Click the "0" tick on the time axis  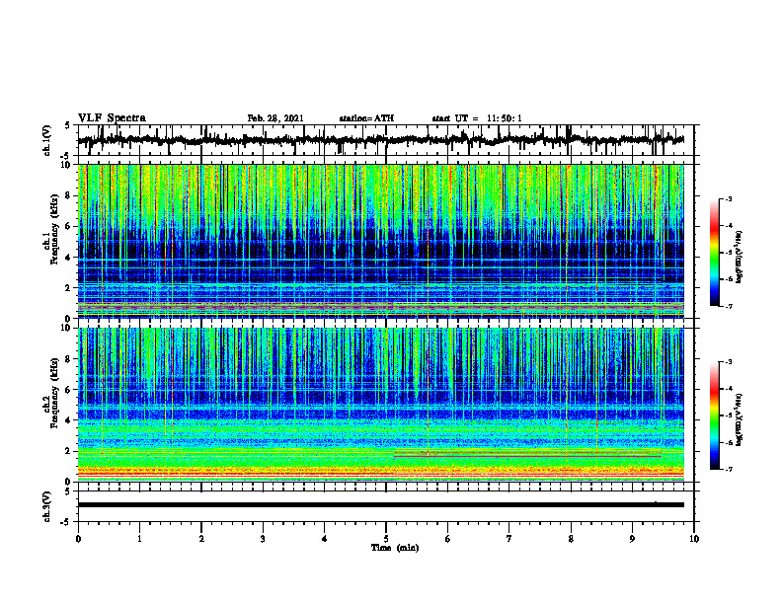point(78,539)
